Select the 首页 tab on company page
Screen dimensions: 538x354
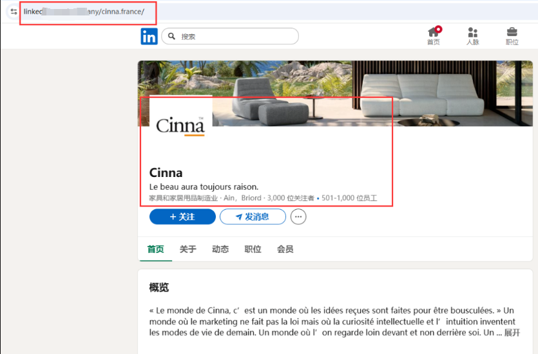[x=155, y=249]
